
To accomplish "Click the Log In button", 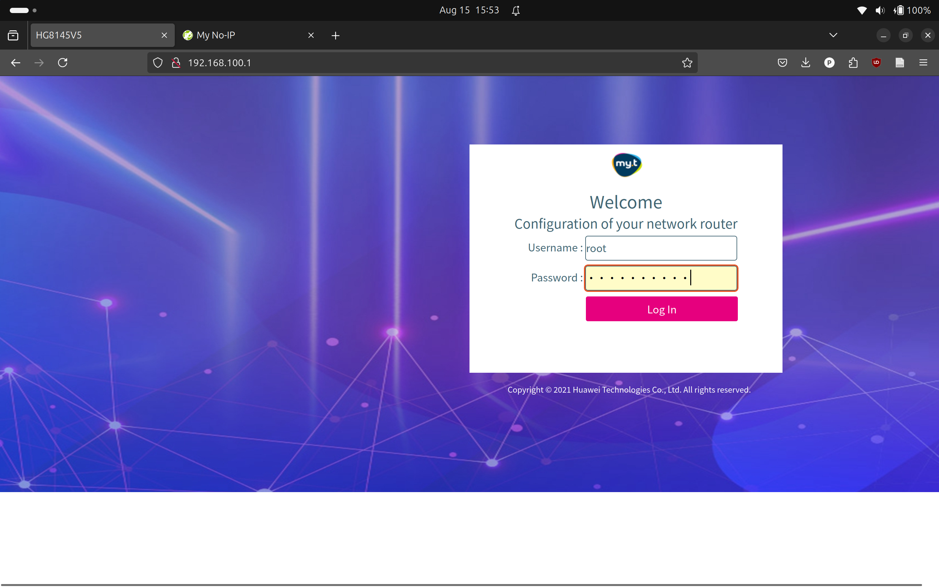I will [x=661, y=309].
